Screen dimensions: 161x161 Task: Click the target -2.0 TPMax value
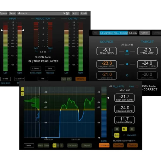pyautogui.click(x=147, y=51)
